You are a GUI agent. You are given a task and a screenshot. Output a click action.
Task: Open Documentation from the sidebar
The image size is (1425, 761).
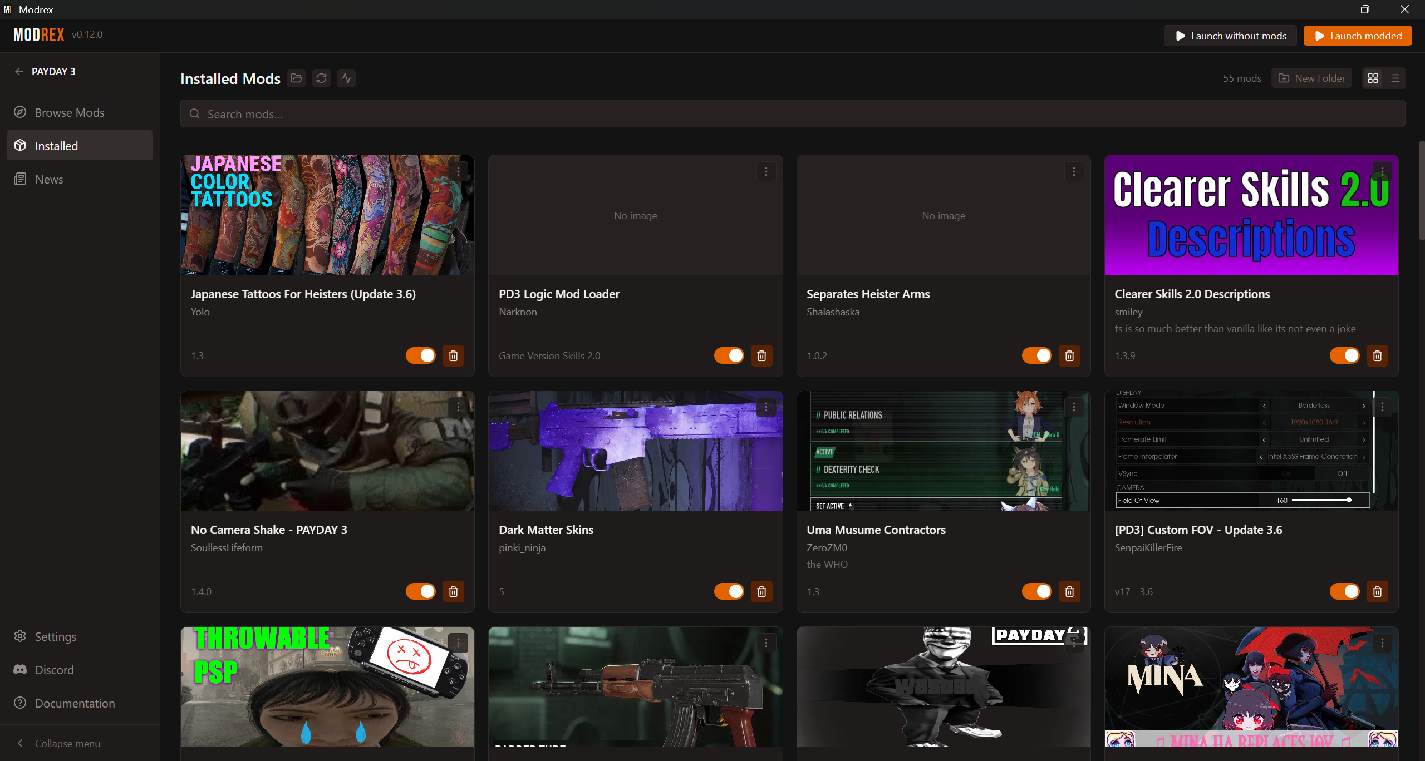80,703
